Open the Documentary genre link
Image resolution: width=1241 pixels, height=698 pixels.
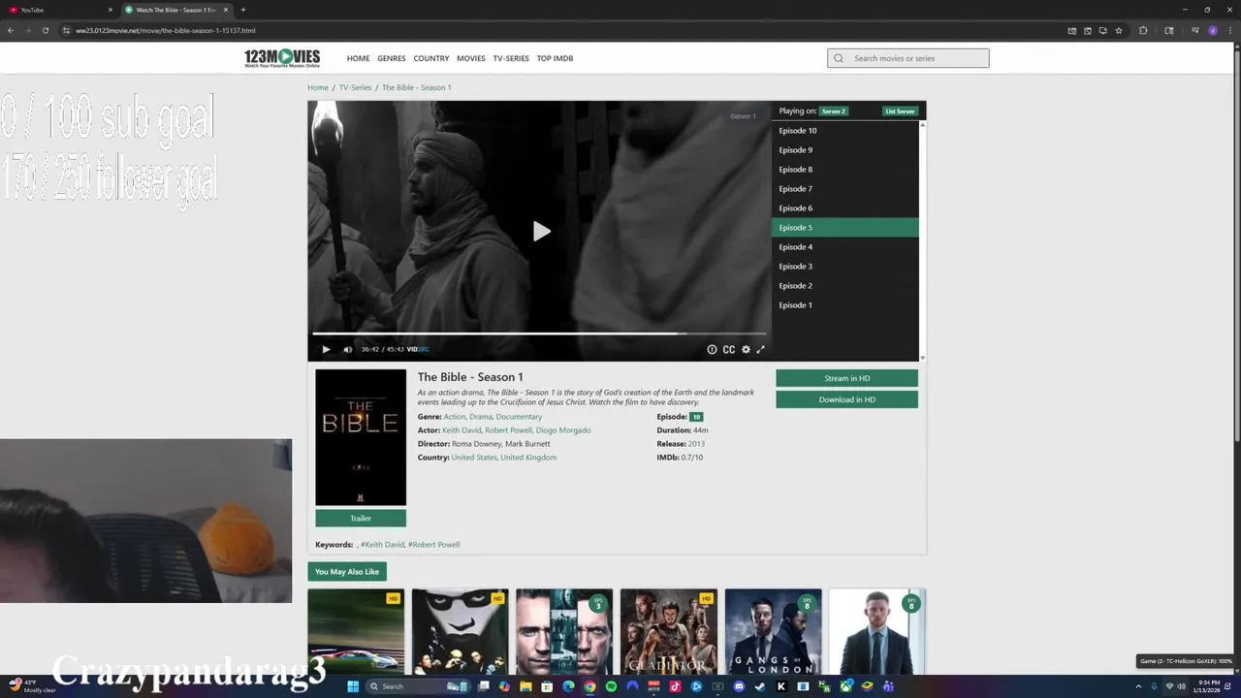pos(519,417)
